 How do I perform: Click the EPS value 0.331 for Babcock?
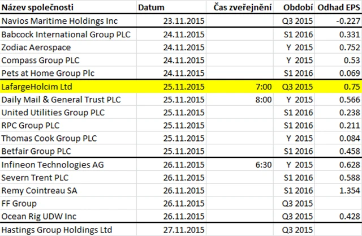pos(350,35)
